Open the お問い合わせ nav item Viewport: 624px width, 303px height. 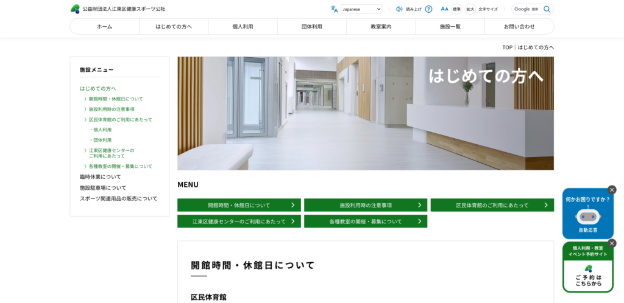tap(519, 27)
